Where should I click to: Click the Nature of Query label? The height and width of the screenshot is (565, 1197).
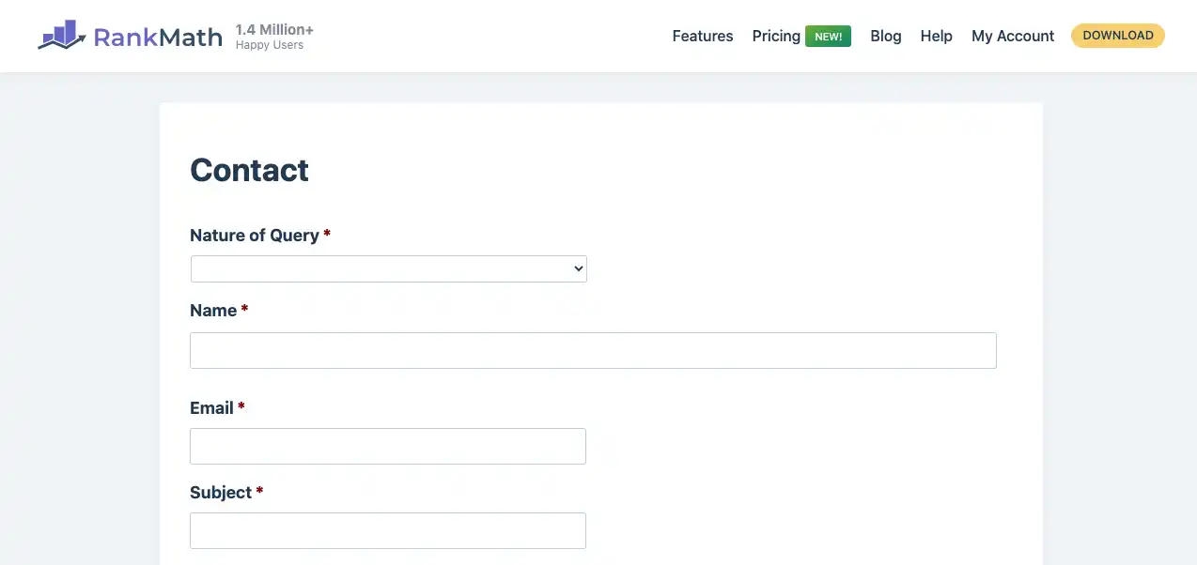coord(255,236)
